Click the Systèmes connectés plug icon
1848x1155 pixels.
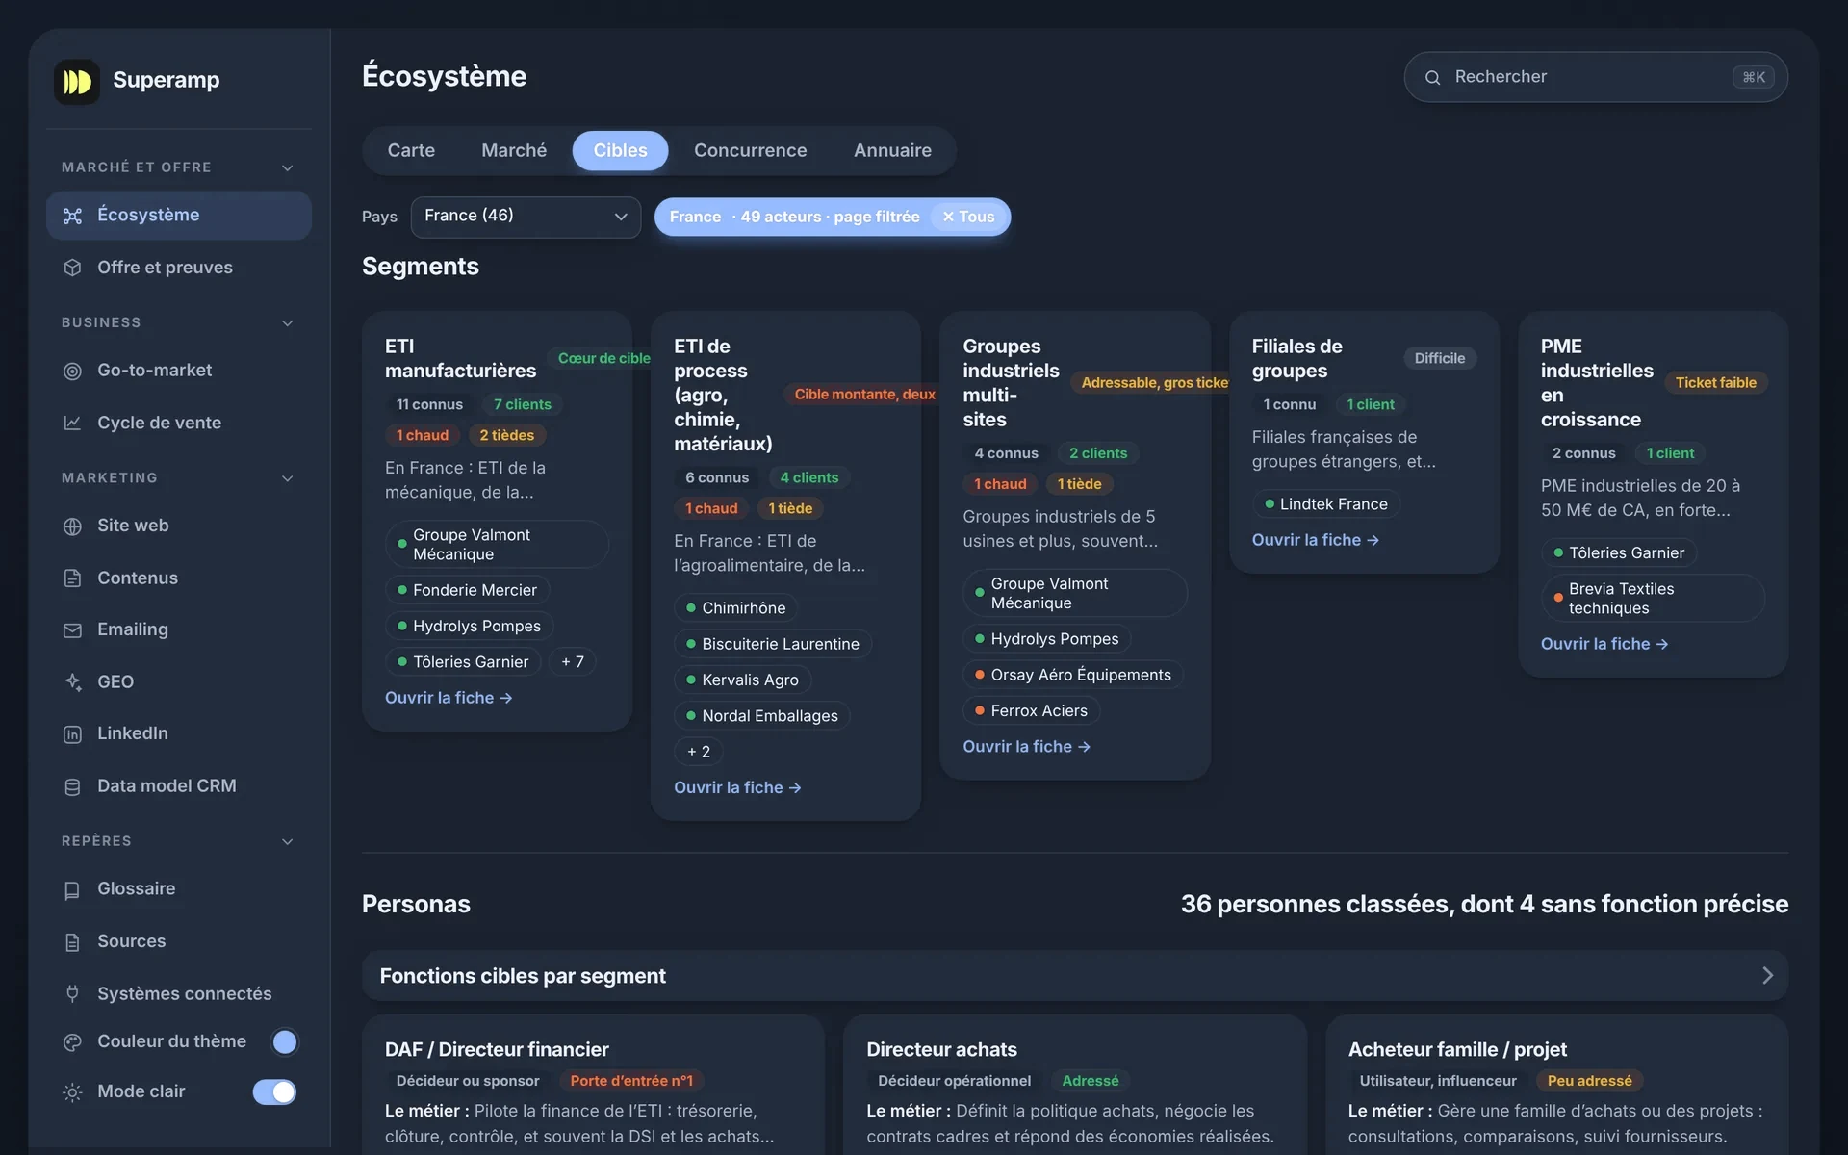(72, 994)
